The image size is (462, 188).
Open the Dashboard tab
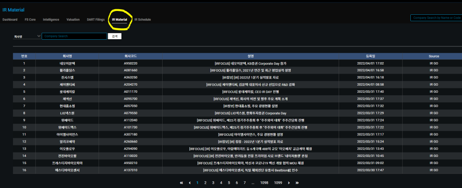coord(10,20)
